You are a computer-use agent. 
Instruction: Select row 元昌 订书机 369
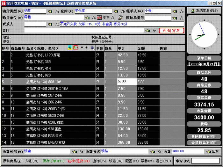pos(93,62)
